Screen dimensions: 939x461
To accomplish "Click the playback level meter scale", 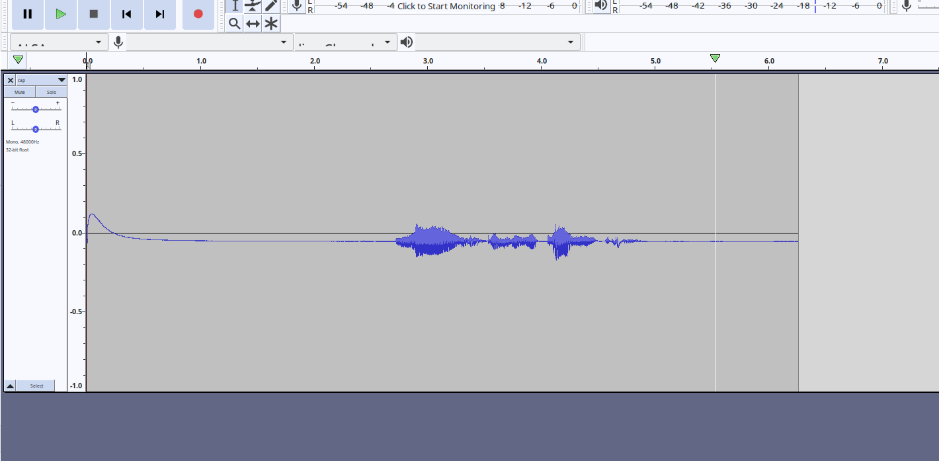I will point(759,6).
